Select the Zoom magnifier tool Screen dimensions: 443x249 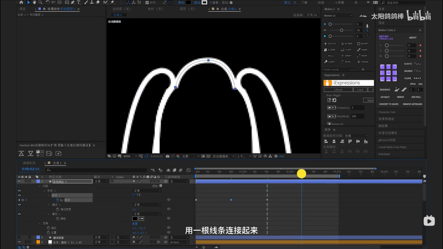tap(40, 2)
